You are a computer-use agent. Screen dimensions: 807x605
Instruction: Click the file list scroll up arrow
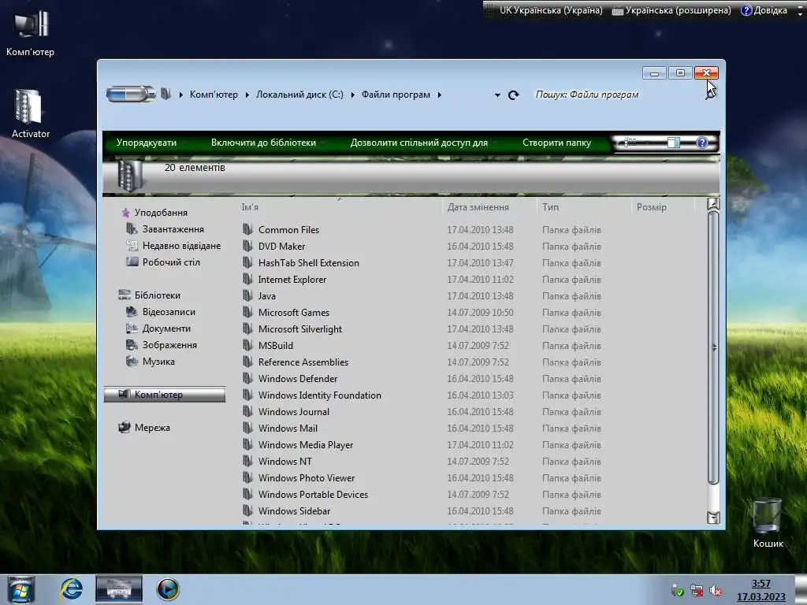tap(713, 204)
